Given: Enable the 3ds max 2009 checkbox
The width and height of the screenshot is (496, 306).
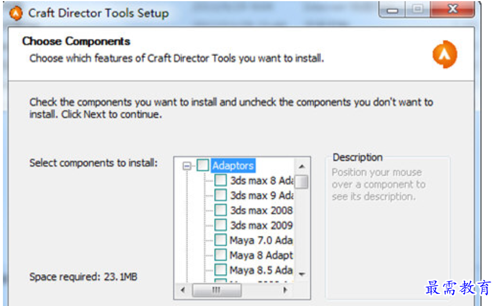Looking at the screenshot, I should (x=220, y=225).
